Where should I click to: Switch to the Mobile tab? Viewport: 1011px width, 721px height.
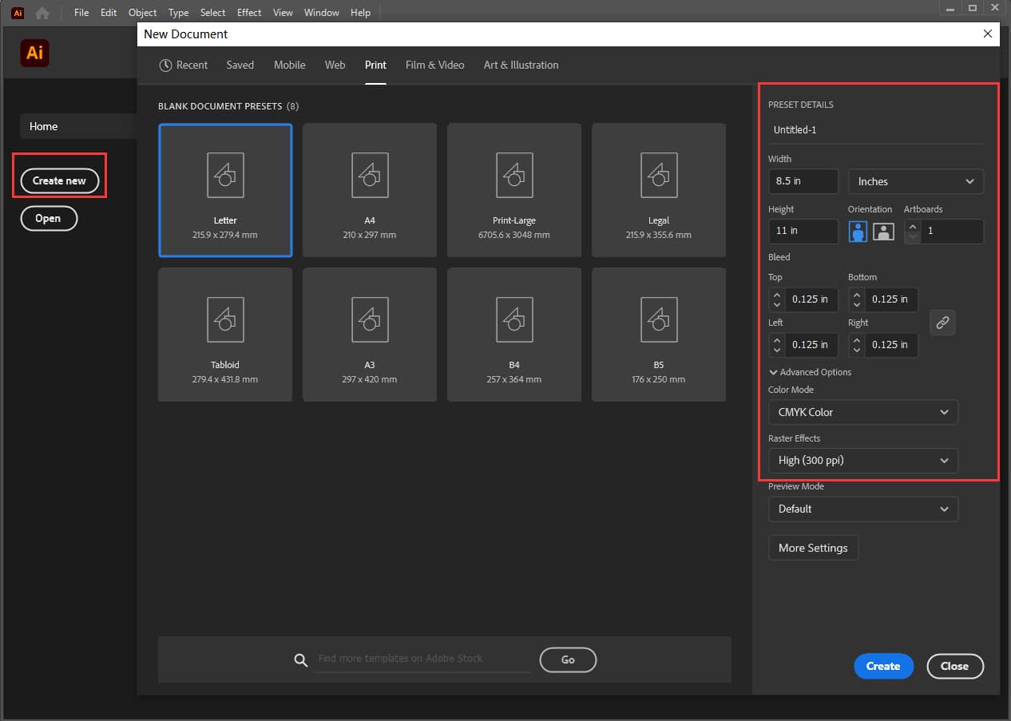289,65
